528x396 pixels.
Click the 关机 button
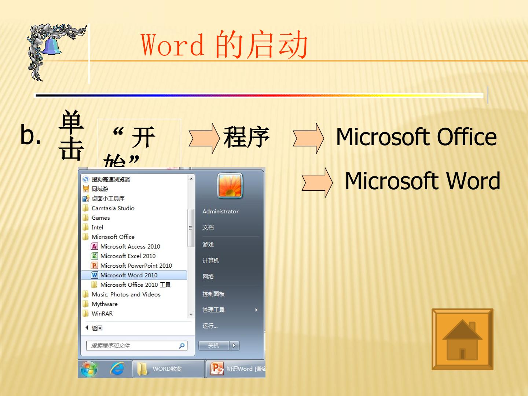click(x=214, y=345)
